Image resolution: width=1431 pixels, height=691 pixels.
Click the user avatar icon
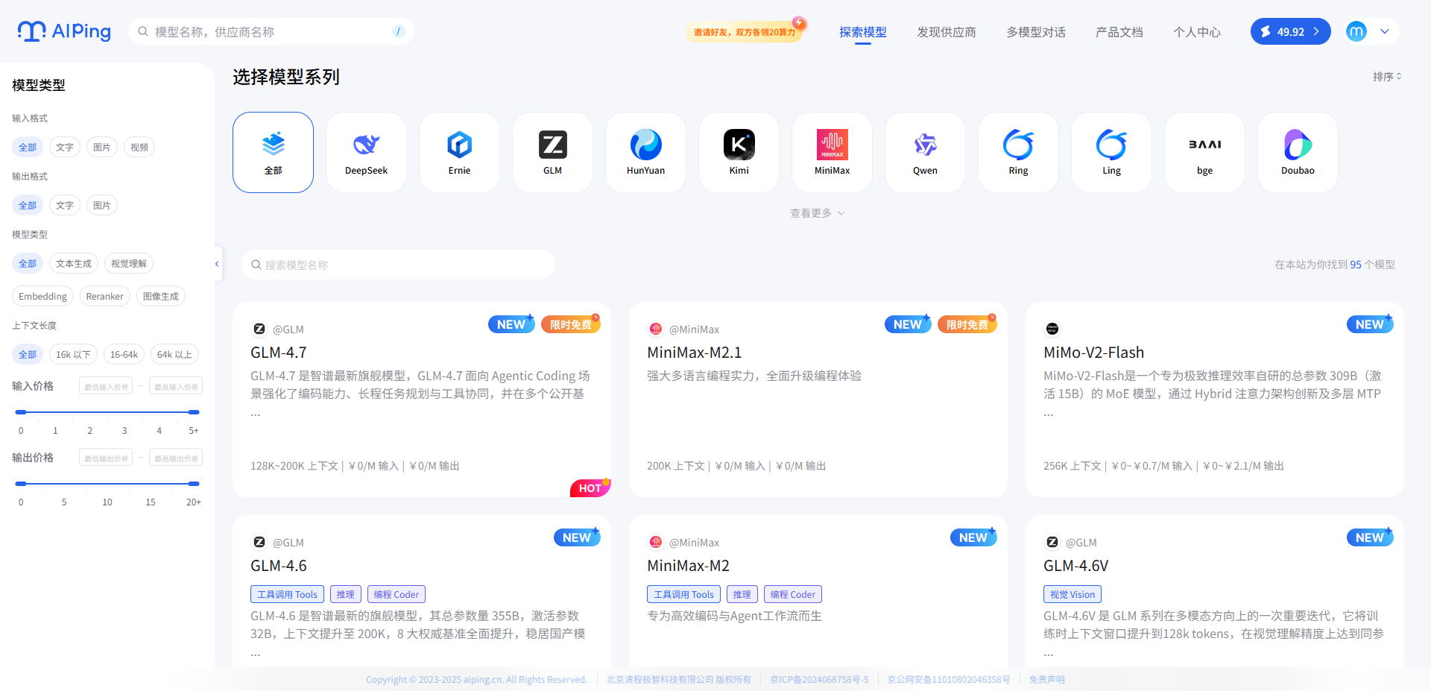[x=1356, y=31]
